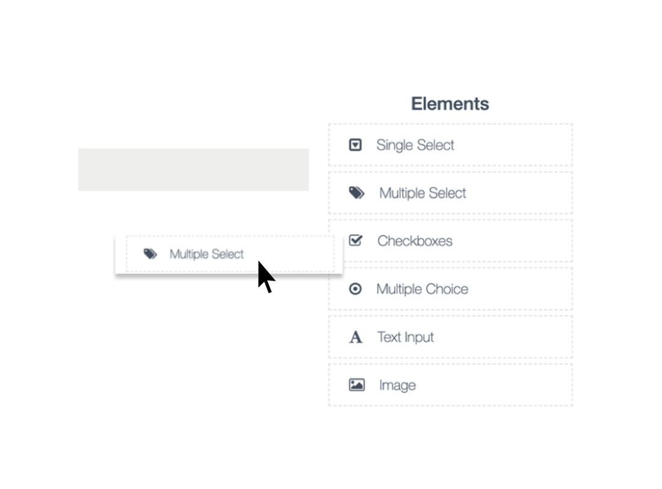Click the Single Select dropdown icon

point(356,145)
